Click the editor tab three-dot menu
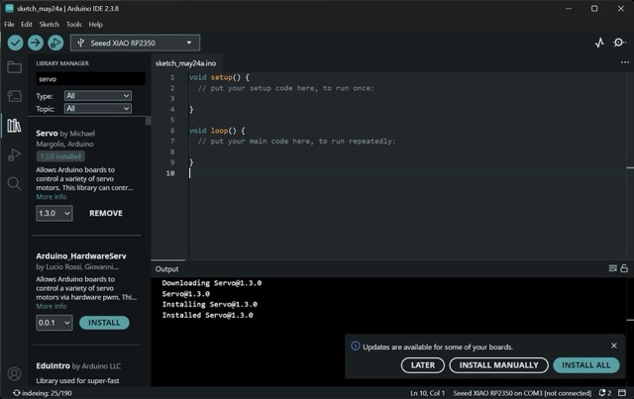Image resolution: width=634 pixels, height=399 pixels. click(x=625, y=62)
